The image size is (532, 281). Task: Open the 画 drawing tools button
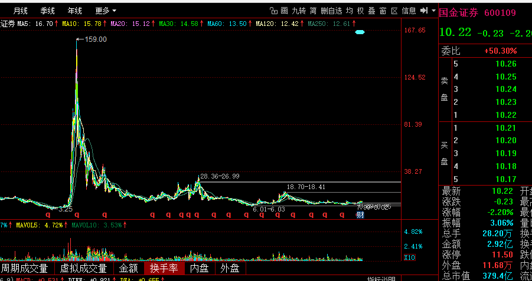point(285,11)
